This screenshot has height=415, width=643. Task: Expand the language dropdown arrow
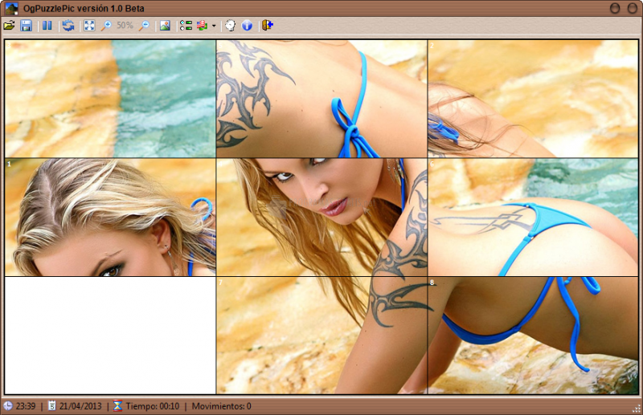point(214,26)
